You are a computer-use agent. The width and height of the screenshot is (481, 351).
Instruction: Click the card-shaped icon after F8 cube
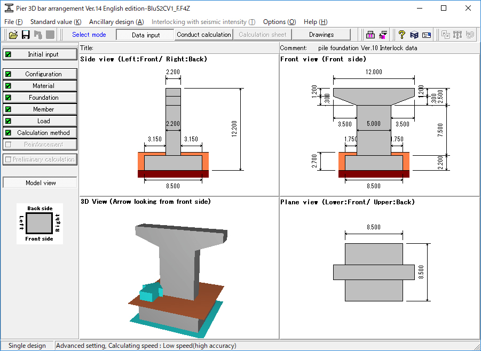click(427, 35)
